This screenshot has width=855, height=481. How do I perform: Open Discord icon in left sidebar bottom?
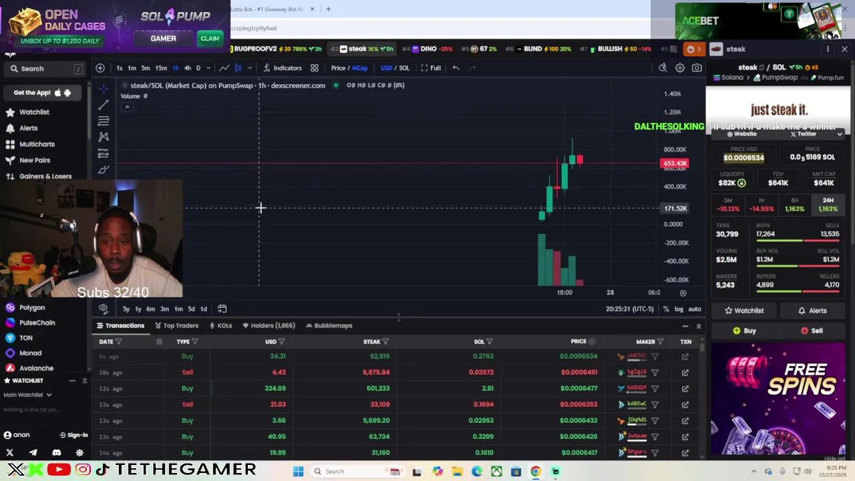pyautogui.click(x=57, y=453)
